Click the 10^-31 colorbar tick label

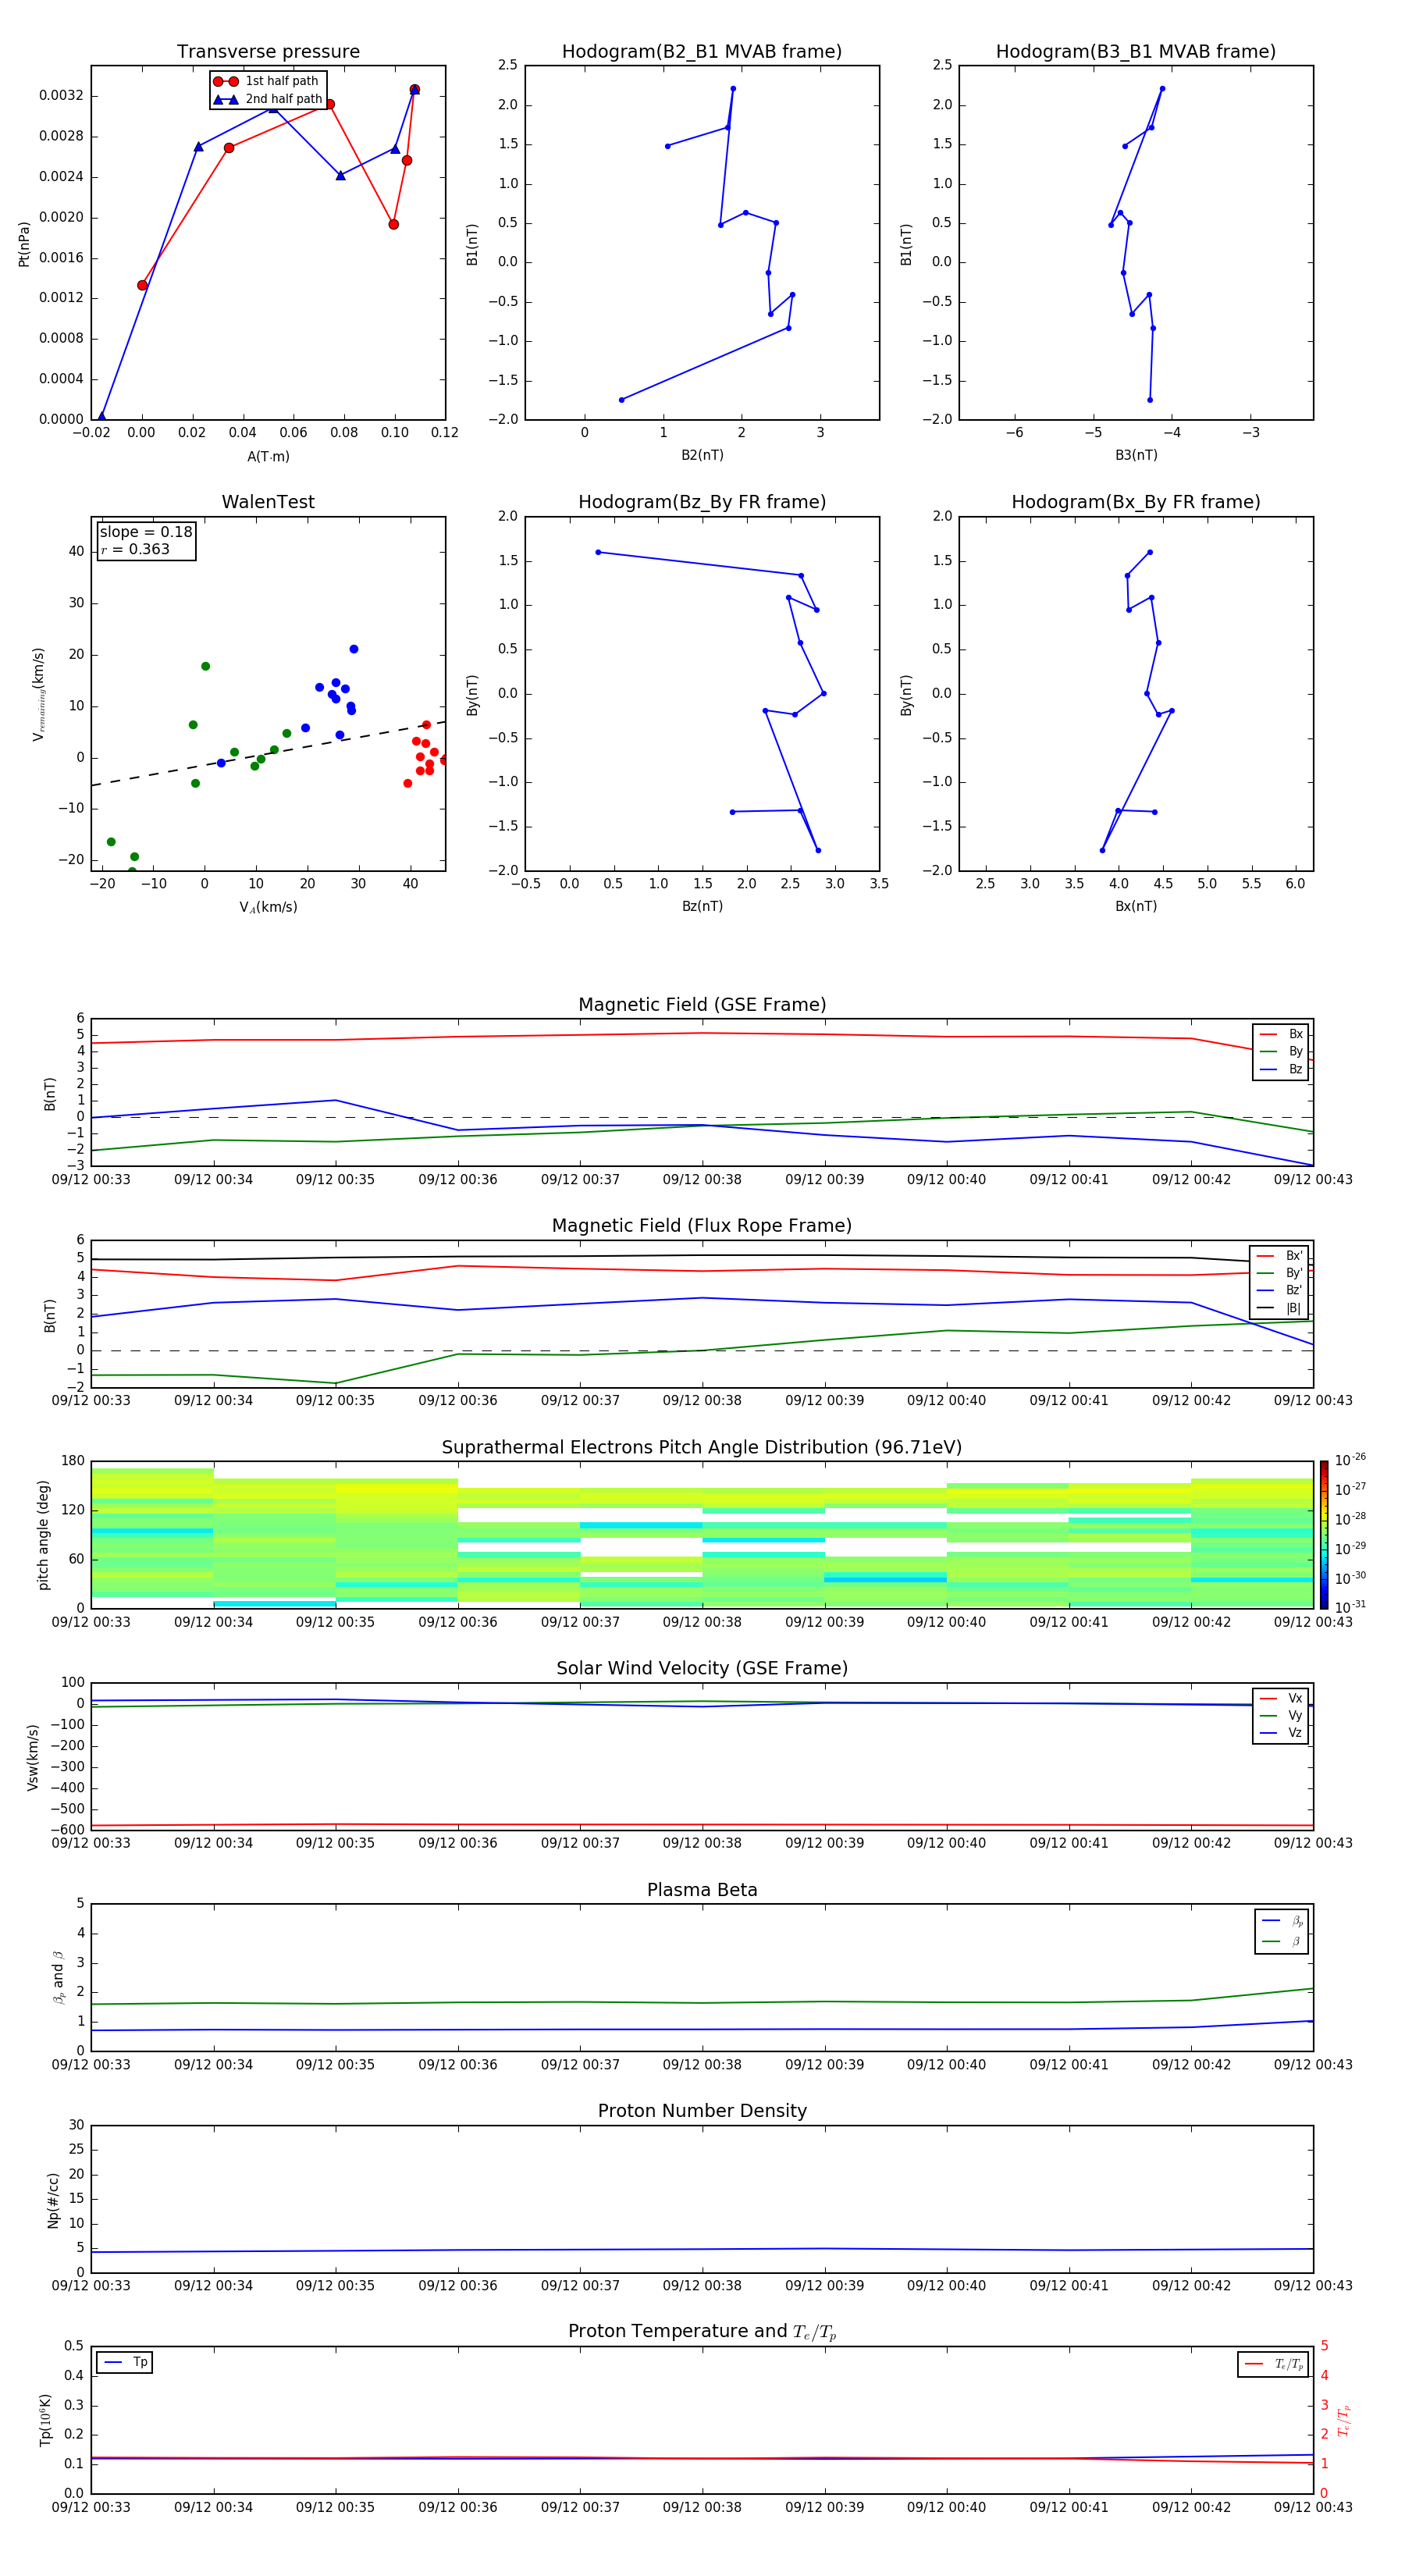click(1350, 1607)
